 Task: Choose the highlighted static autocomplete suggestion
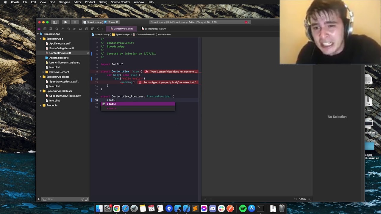[138, 104]
